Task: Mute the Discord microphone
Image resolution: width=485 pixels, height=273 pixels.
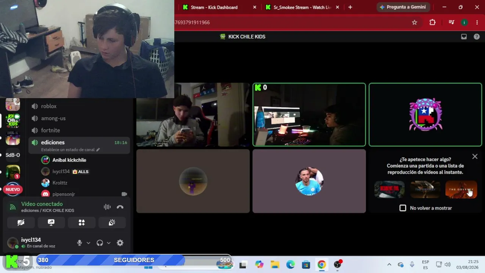Action: [80, 243]
